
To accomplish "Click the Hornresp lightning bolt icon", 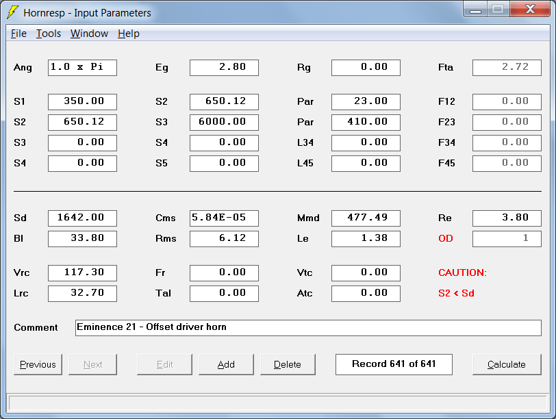I will (x=13, y=12).
